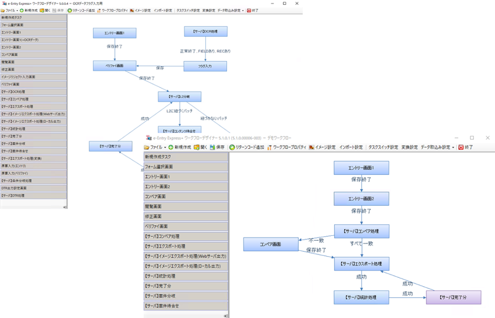Image resolution: width=495 pixels, height=318 pixels.
Task: Open インポート設定 in front window toolbar
Action: (x=350, y=147)
